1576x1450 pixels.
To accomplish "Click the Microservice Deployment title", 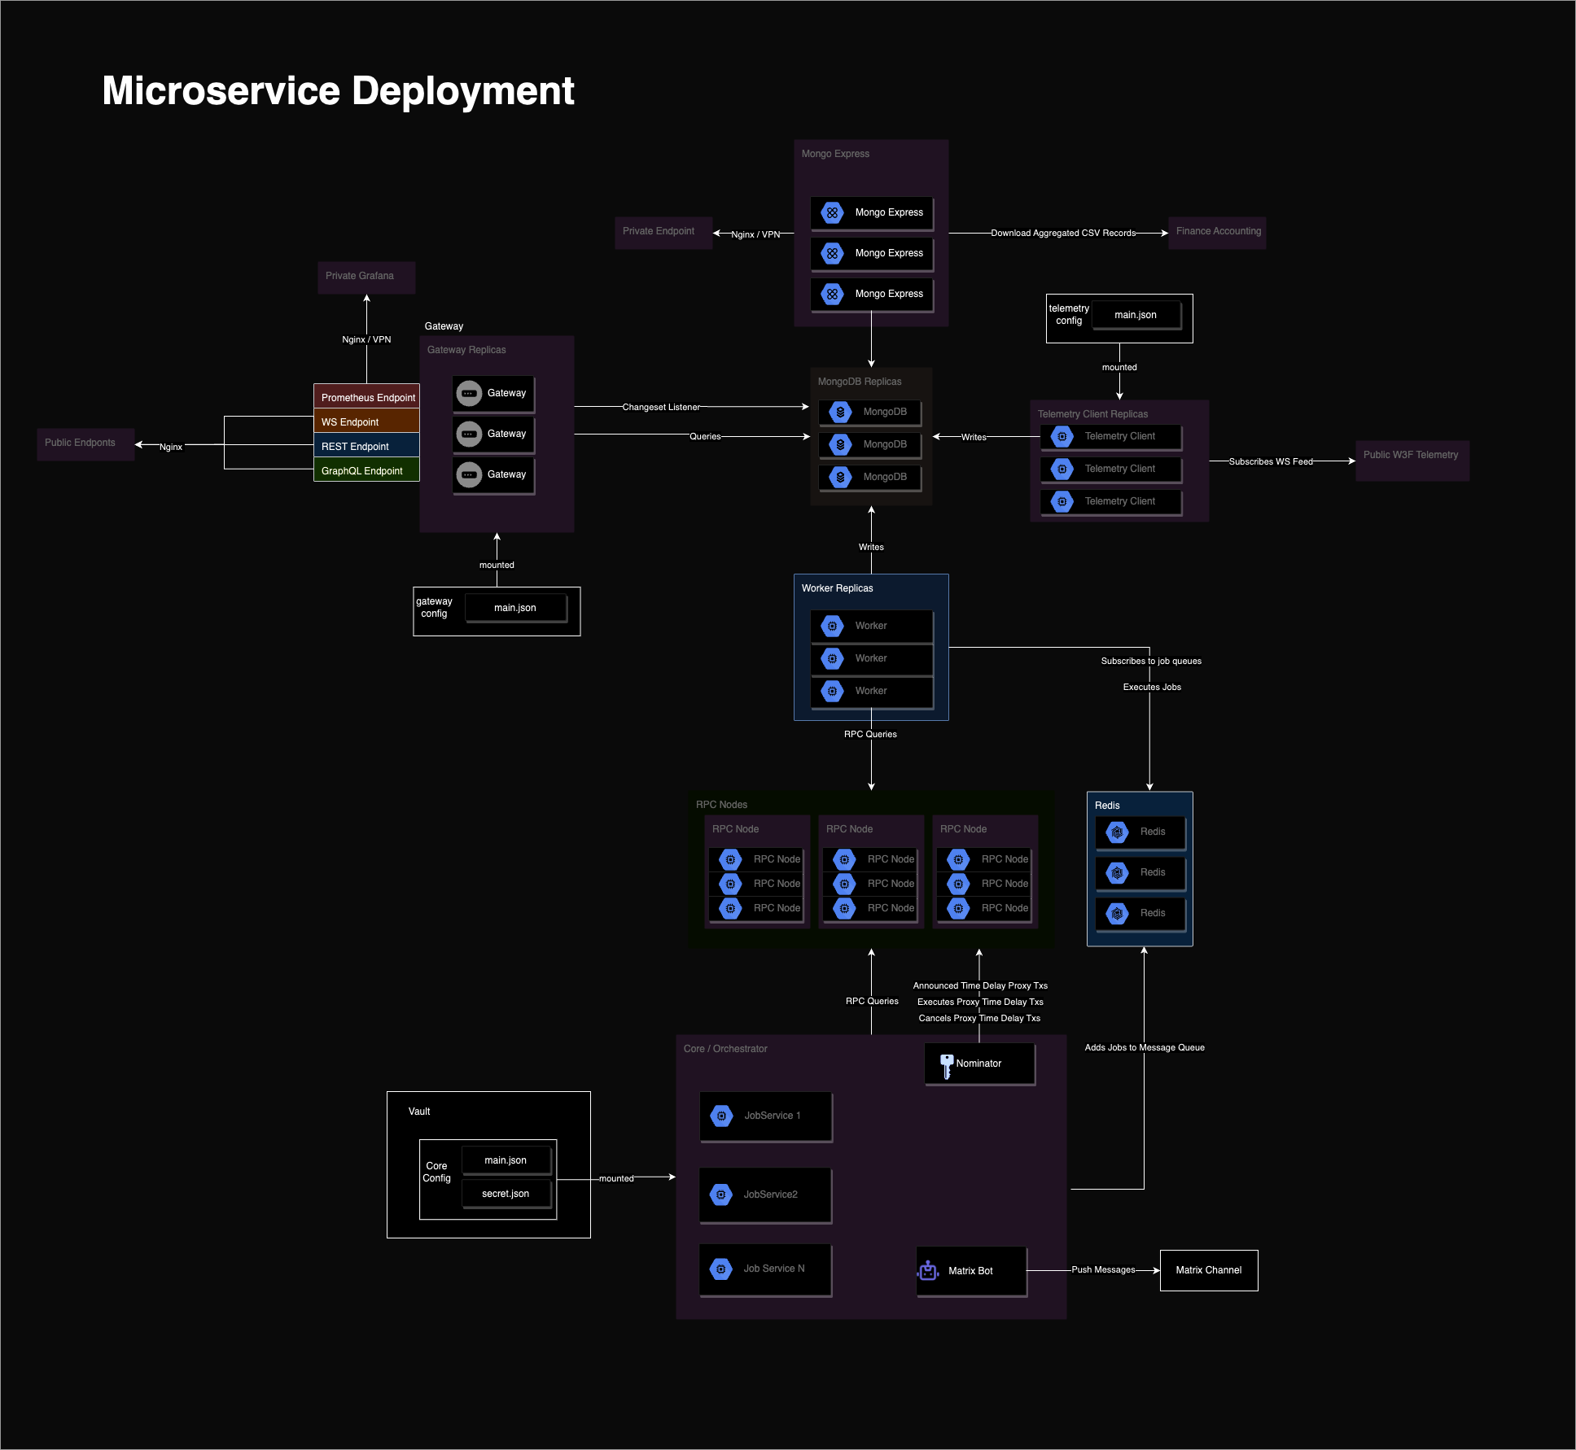I will click(x=338, y=90).
